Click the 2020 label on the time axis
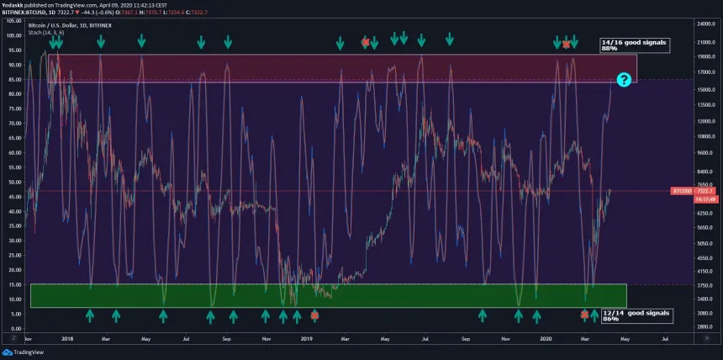 pyautogui.click(x=546, y=339)
